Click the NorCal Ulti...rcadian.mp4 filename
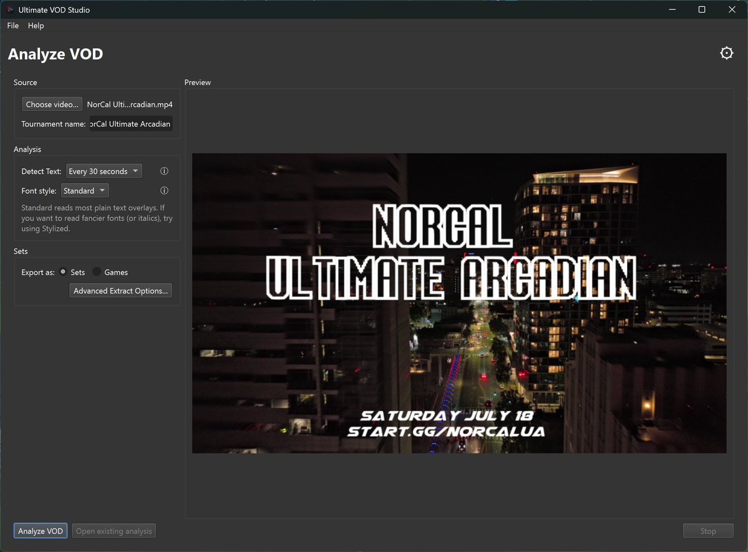Image resolution: width=748 pixels, height=552 pixels. 130,105
